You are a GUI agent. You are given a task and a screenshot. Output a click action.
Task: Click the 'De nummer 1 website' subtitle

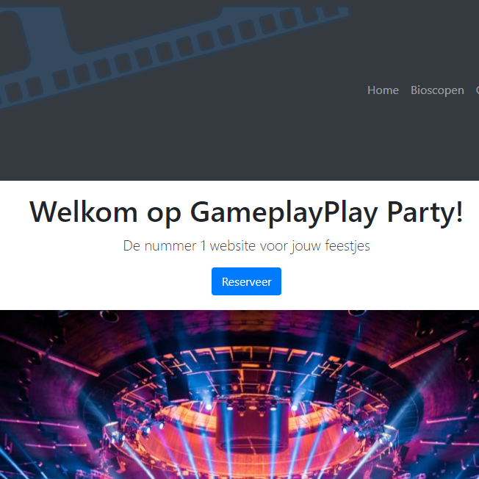(x=246, y=245)
